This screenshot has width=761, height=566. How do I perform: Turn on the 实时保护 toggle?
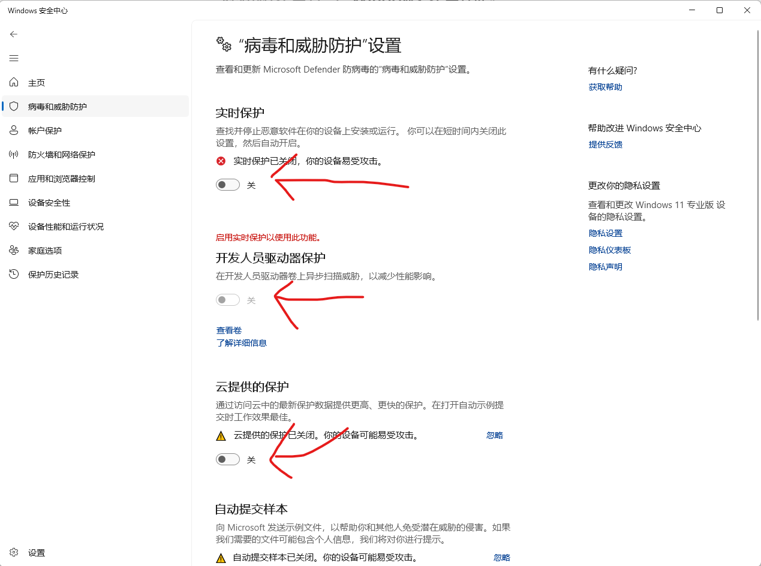[x=228, y=185]
